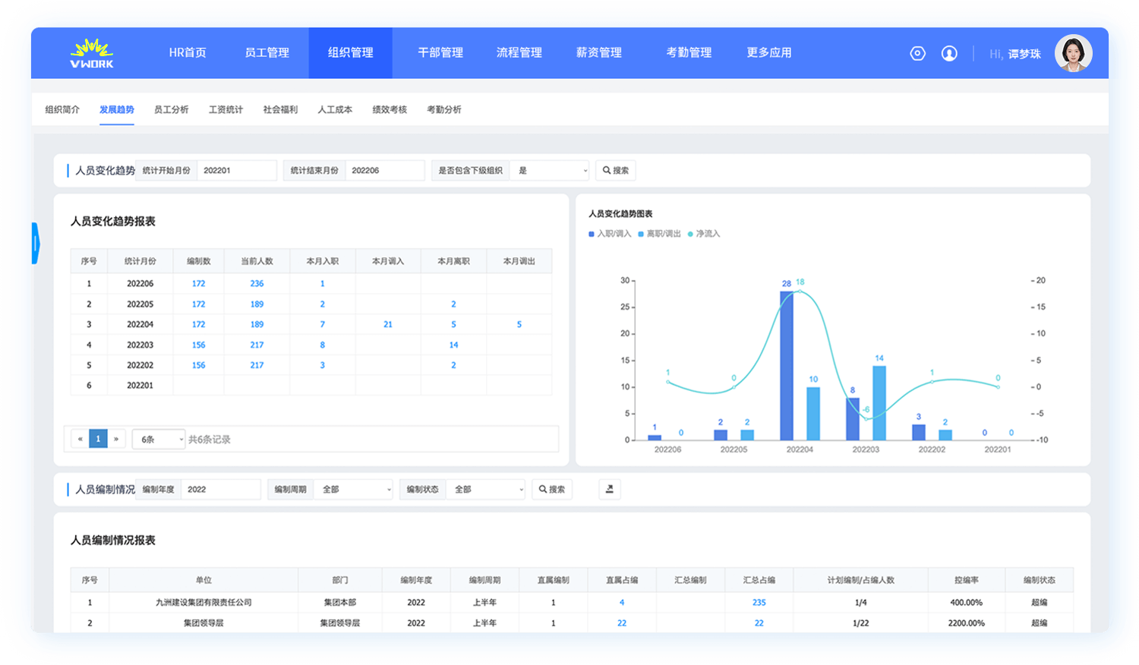
Task: Open the user profile icon in header
Action: (949, 53)
